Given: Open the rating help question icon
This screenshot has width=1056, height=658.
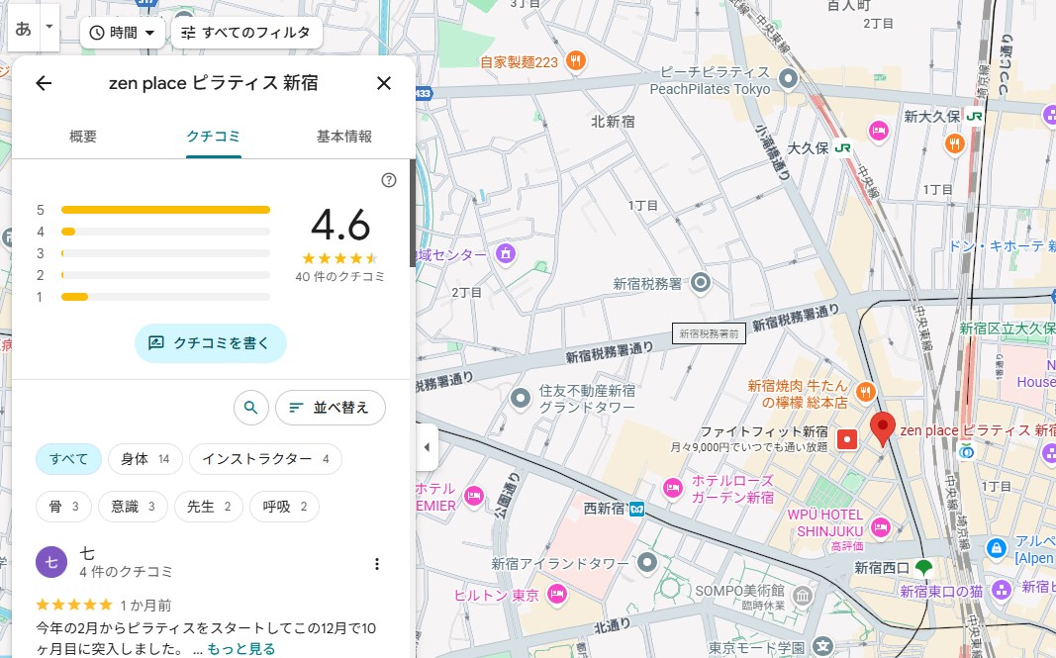Looking at the screenshot, I should (389, 180).
